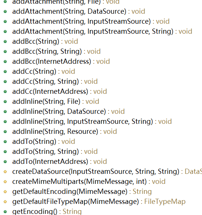Select getEncoding() method at bottom

click(x=47, y=212)
